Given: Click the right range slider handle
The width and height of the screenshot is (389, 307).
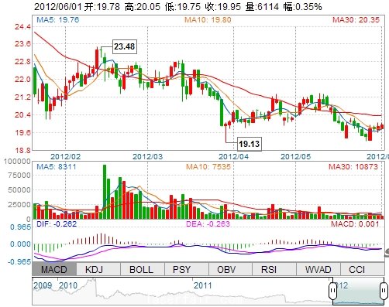Looking at the screenshot, I should pyautogui.click(x=384, y=290).
